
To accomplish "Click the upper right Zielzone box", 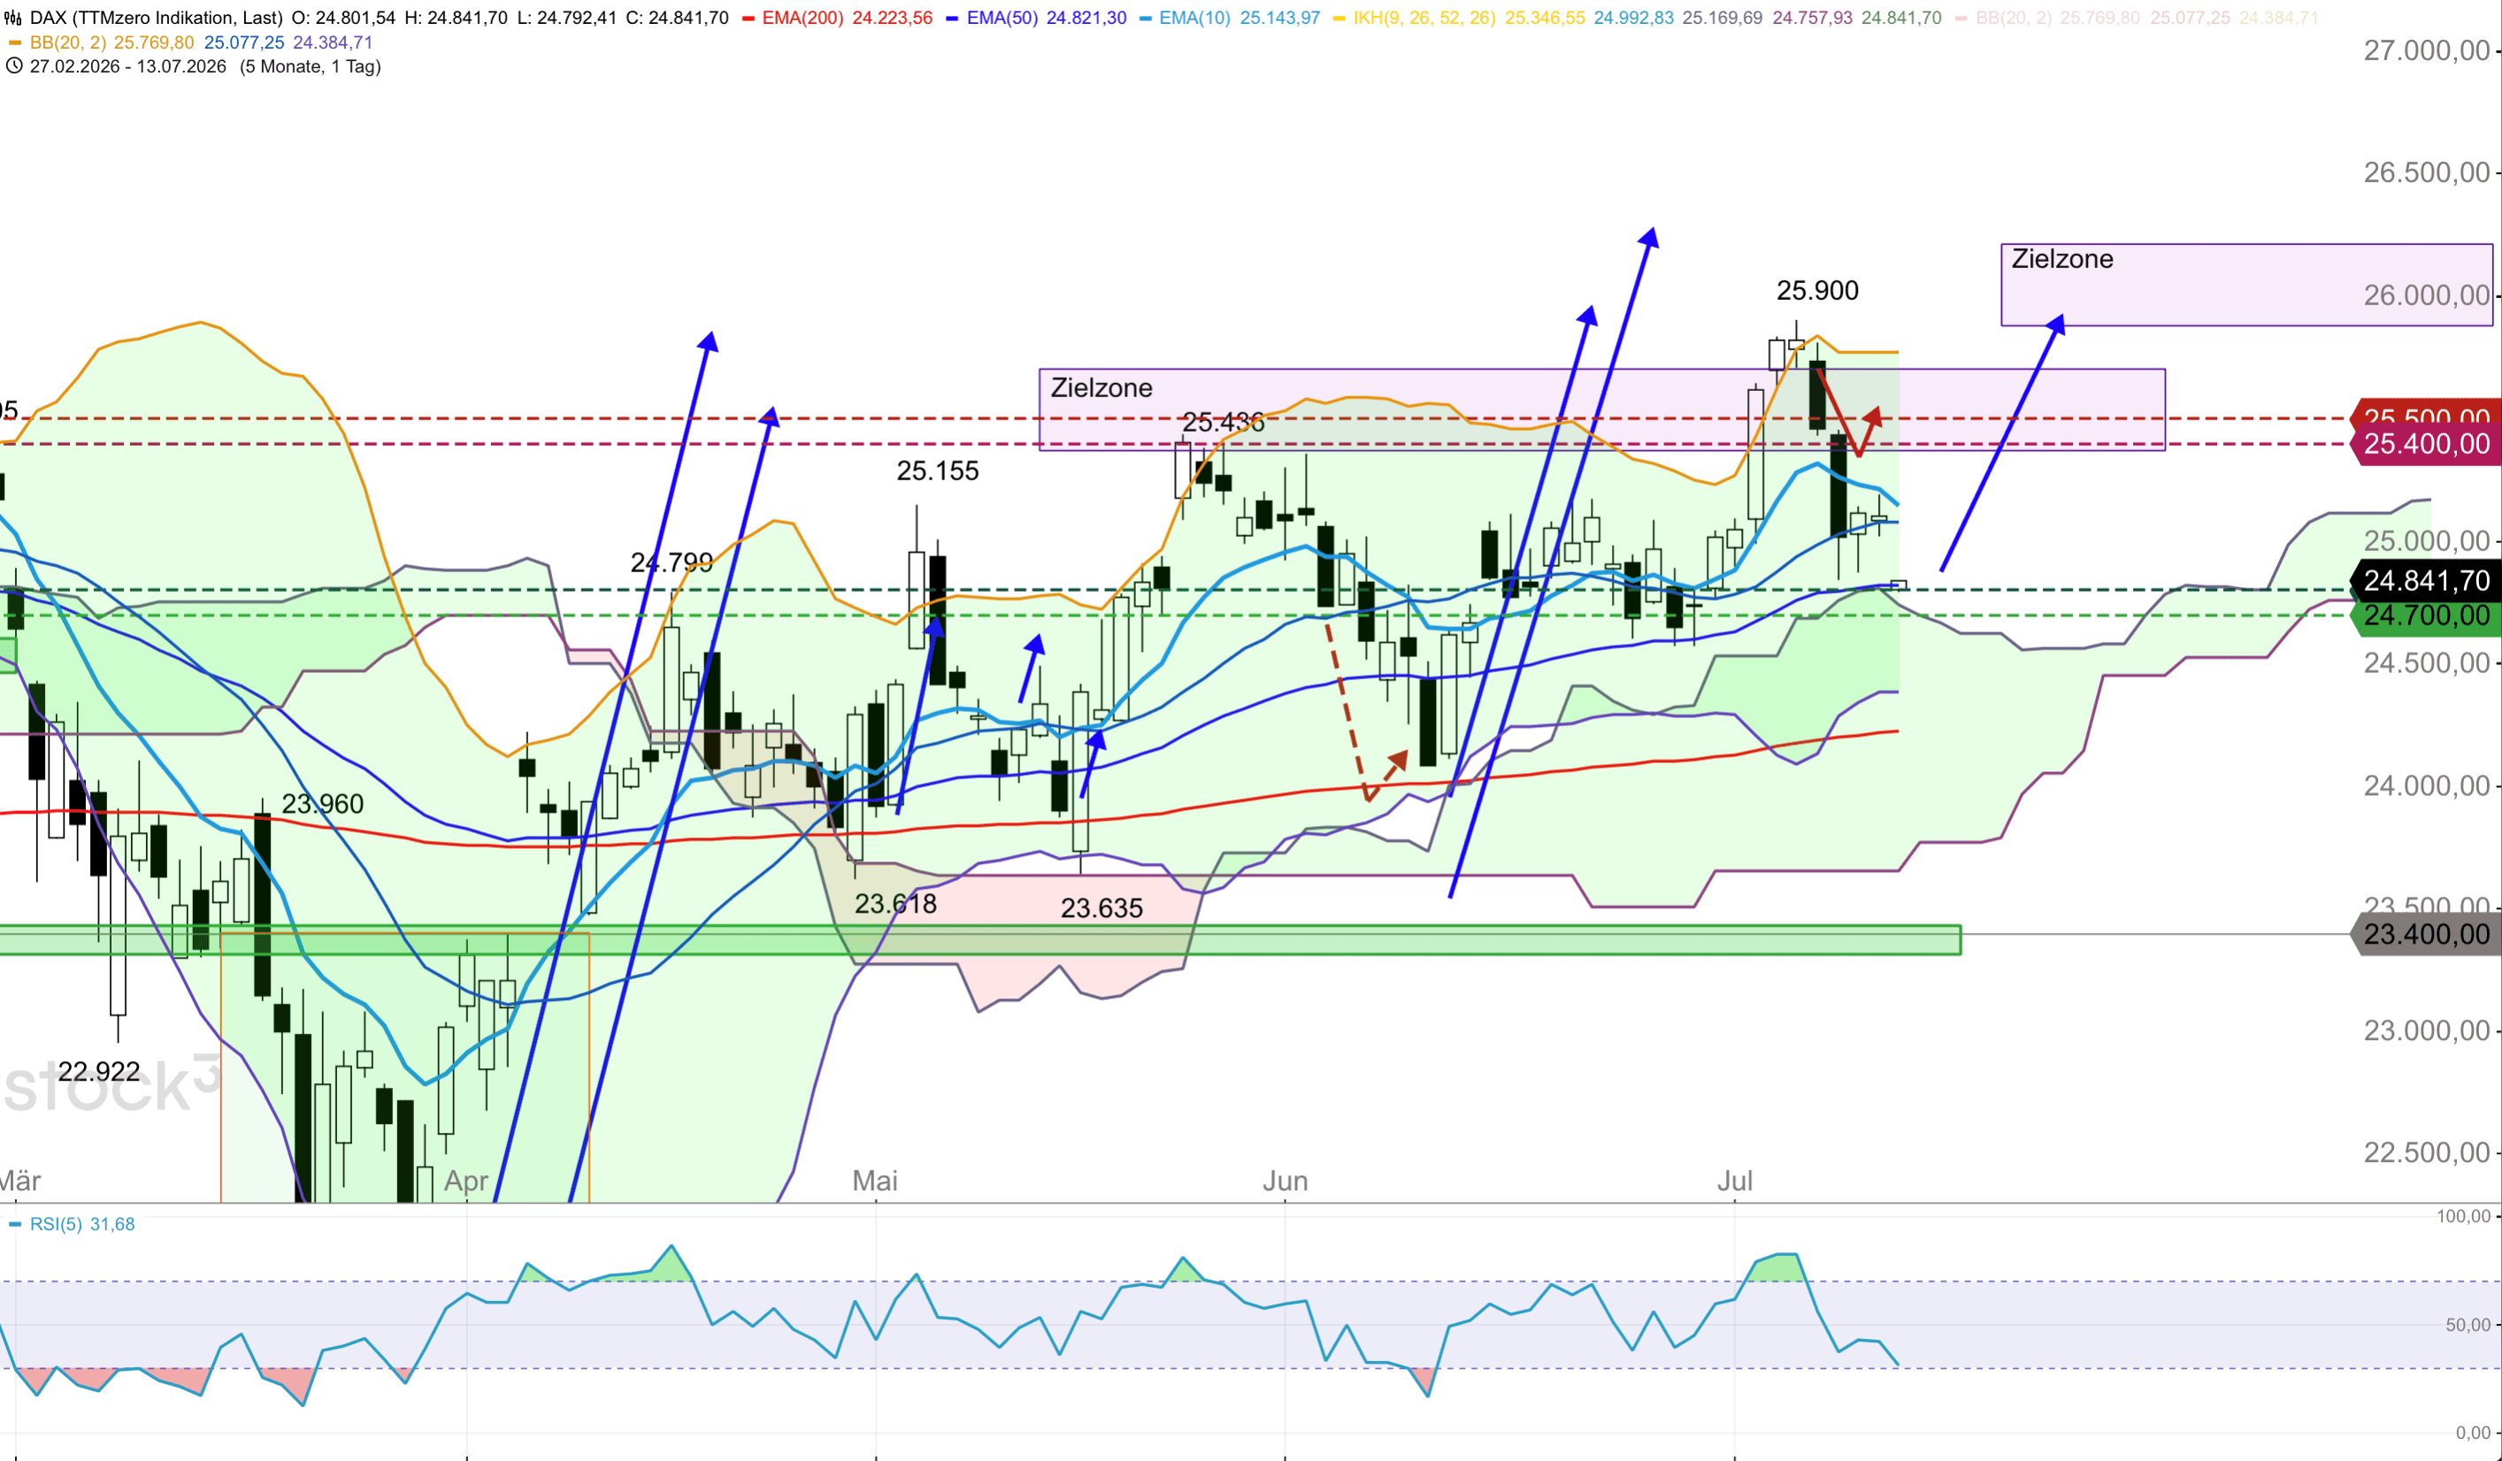I will point(2245,285).
